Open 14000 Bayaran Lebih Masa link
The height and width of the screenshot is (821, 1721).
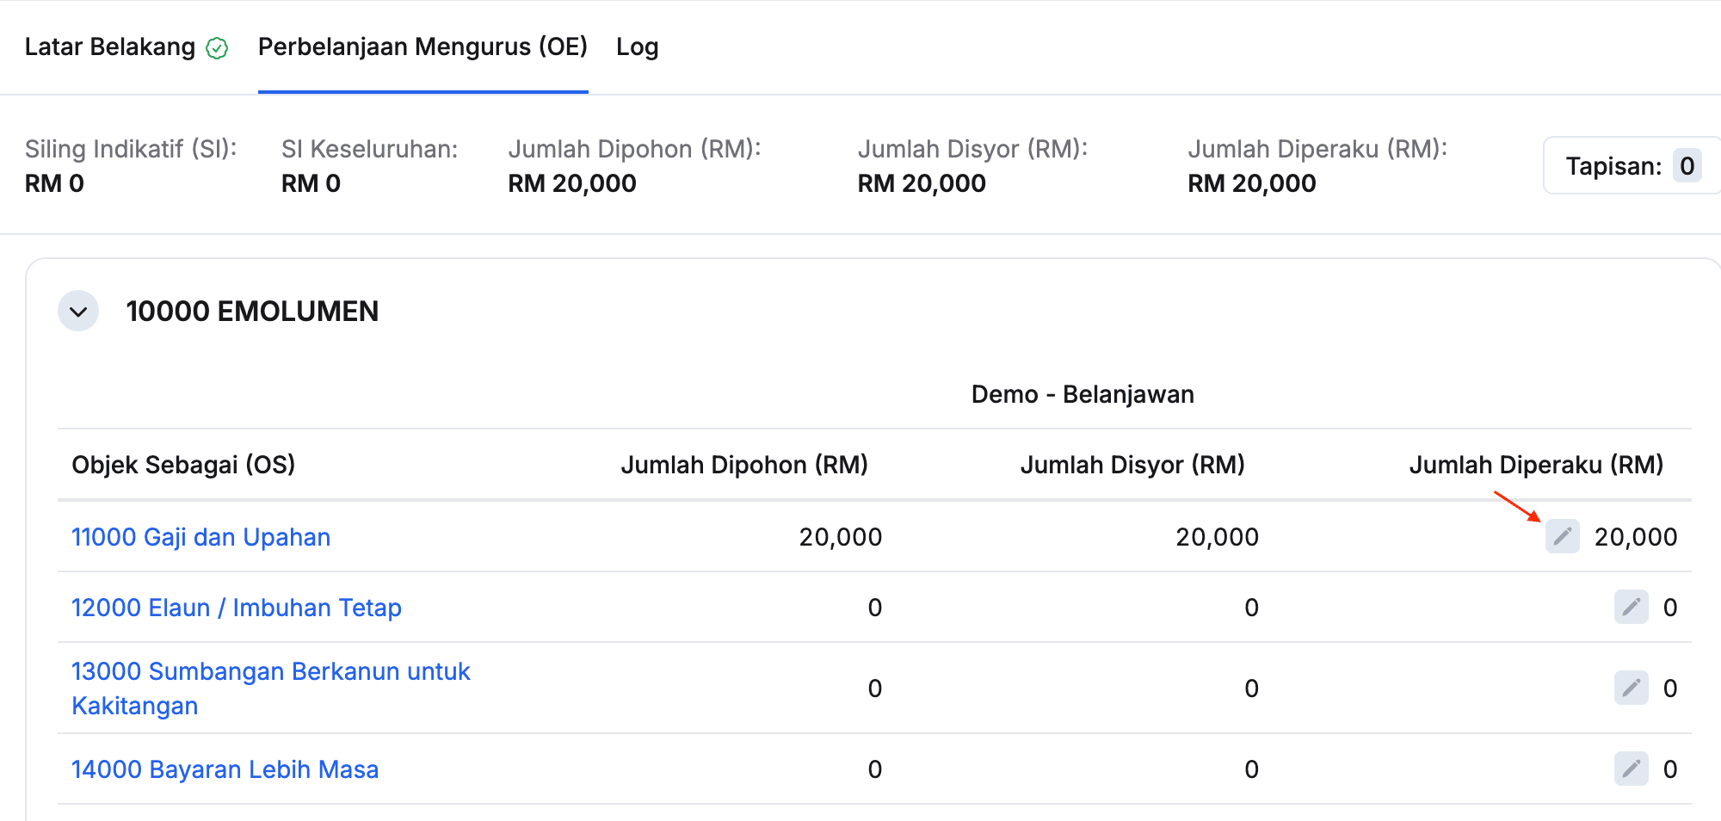225,769
